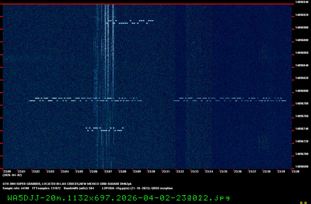The image size is (311, 204).
Task: Click the 23:35 time axis label
Action: pos(224,171)
